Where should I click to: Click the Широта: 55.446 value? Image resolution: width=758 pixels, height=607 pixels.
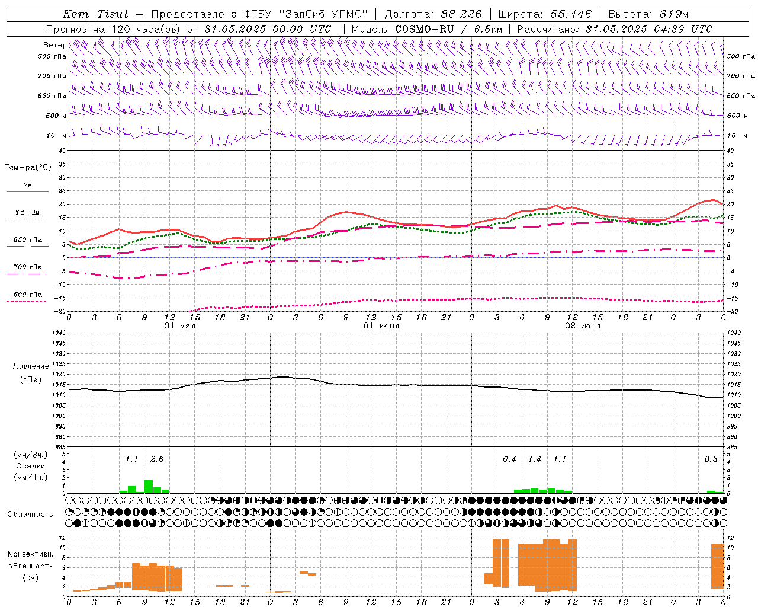[x=544, y=14]
